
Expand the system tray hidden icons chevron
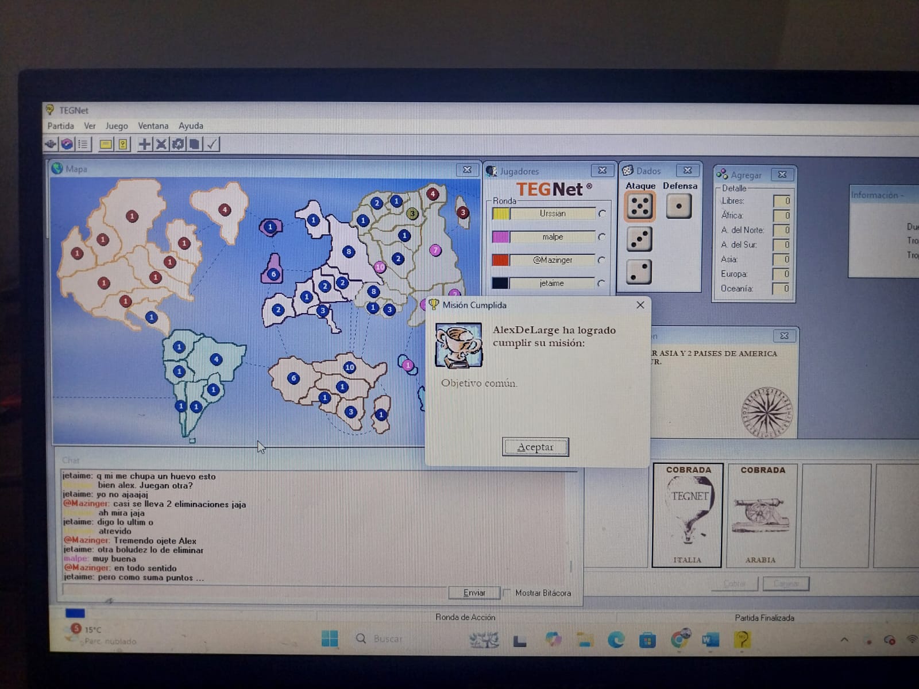(x=844, y=640)
